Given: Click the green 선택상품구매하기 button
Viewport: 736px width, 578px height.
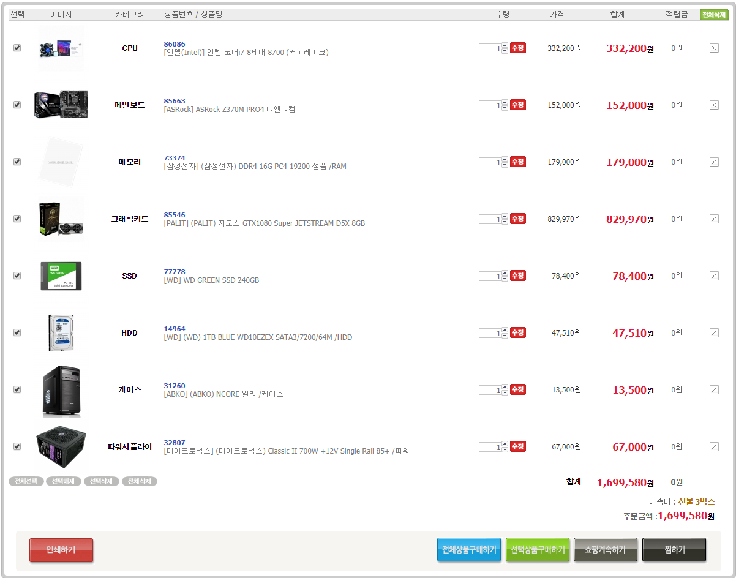Looking at the screenshot, I should [x=538, y=550].
